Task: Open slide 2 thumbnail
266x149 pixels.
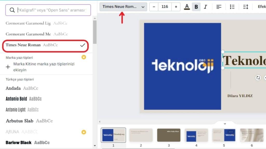Action: coord(141,135)
